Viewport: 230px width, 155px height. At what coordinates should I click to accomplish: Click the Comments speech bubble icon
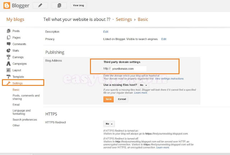pyautogui.click(x=9, y=44)
